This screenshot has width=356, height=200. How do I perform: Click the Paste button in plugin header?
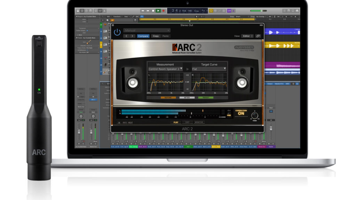[x=165, y=36]
